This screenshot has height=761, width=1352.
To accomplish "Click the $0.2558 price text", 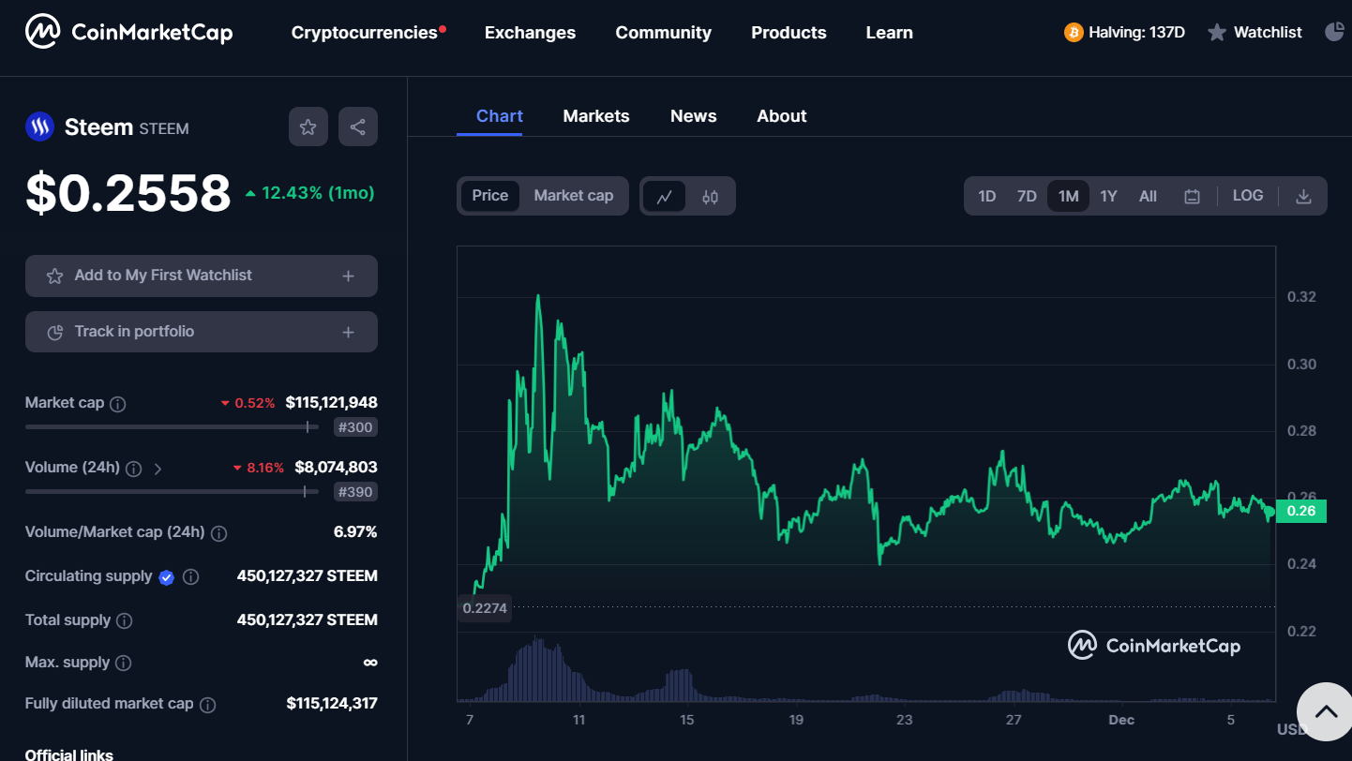I will click(x=128, y=193).
